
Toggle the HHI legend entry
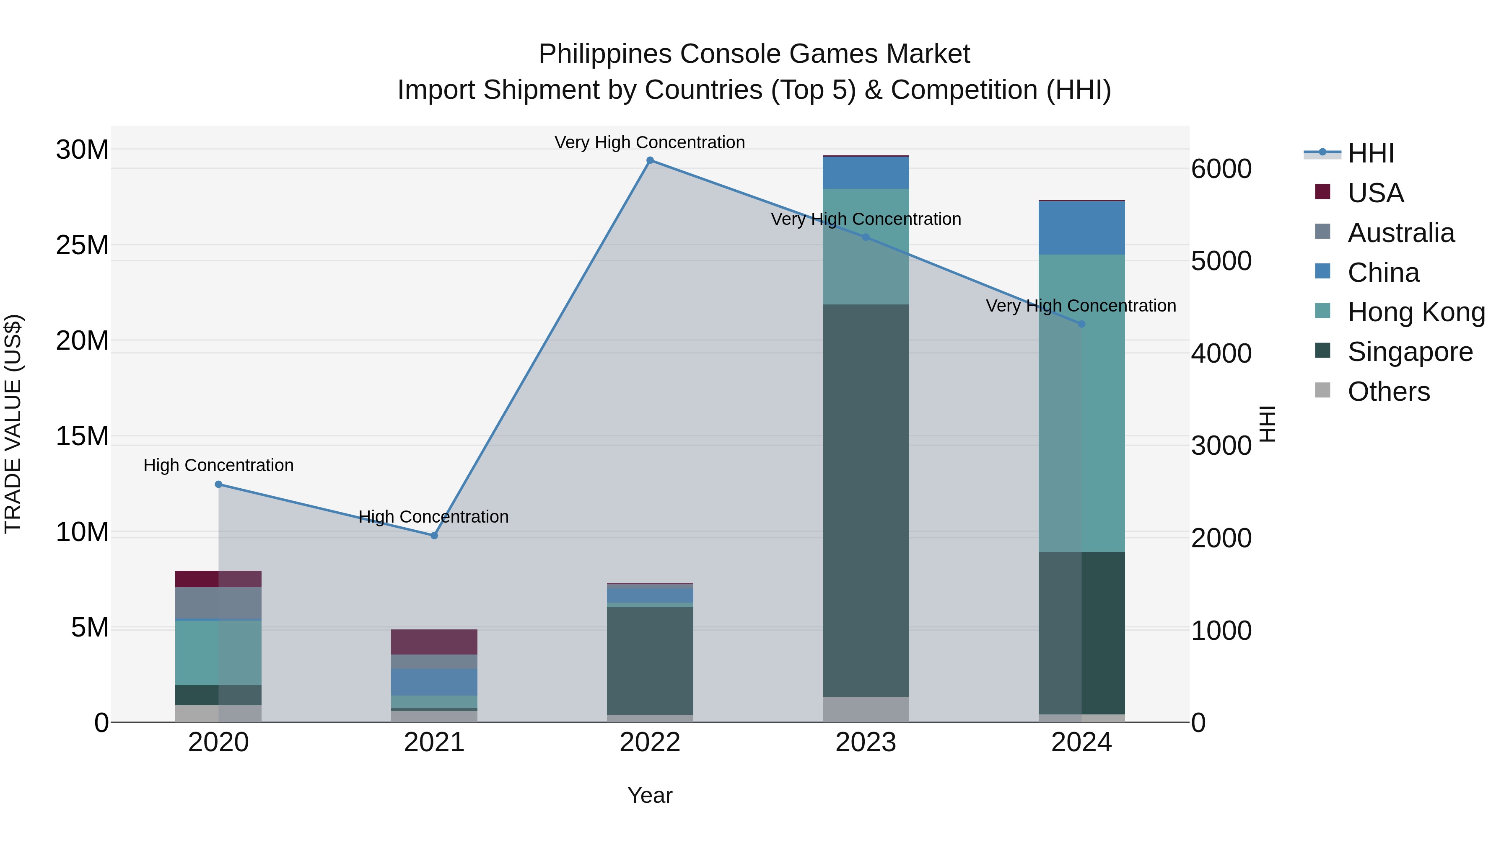[1348, 153]
